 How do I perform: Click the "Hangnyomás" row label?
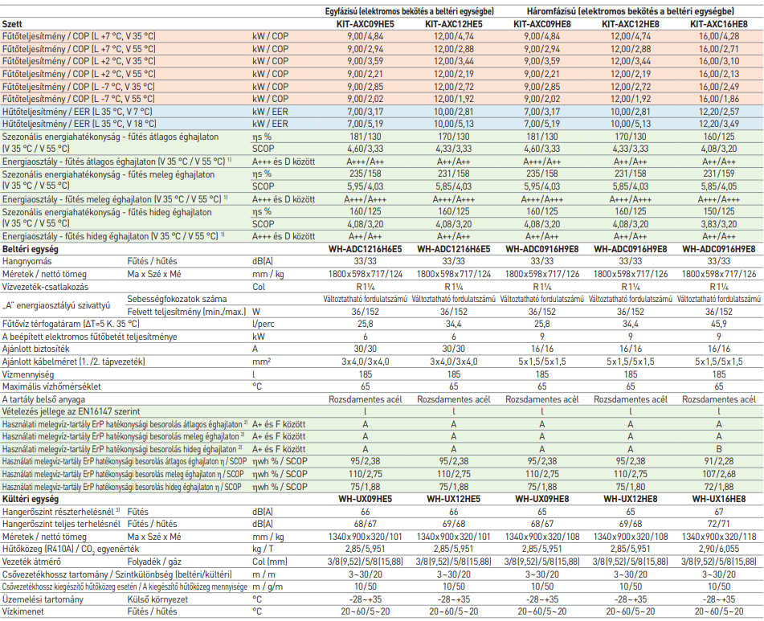[27, 262]
